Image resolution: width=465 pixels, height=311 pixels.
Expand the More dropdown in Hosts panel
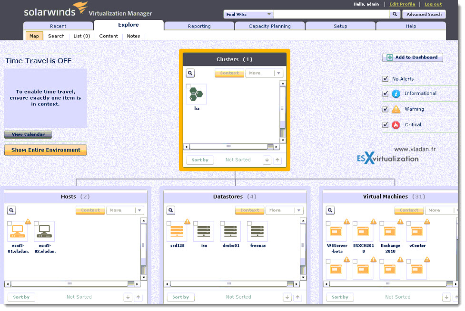(125, 210)
